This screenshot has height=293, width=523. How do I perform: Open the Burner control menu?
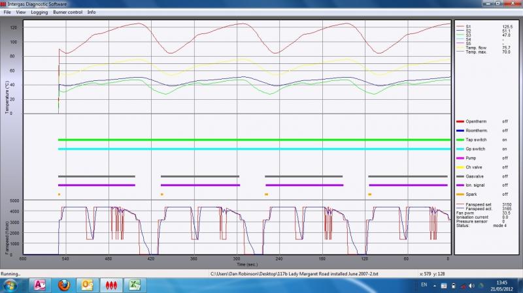coord(68,12)
